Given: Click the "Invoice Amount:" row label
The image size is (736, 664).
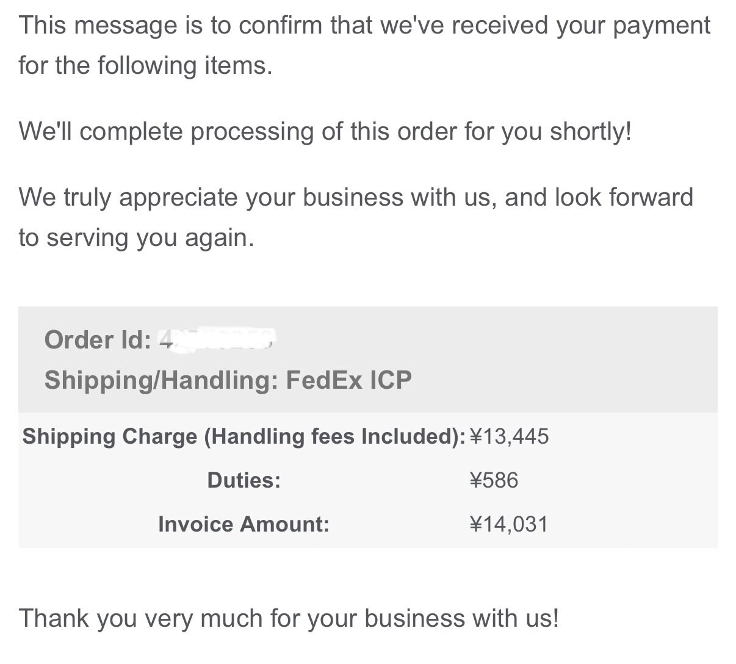Looking at the screenshot, I should 244,524.
